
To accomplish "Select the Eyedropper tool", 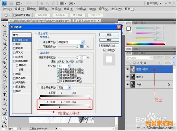I will [5, 48].
